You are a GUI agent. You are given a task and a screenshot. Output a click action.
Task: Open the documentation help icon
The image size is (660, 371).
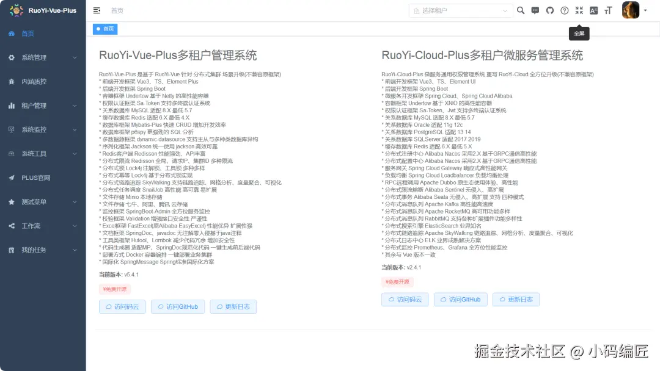pos(565,10)
